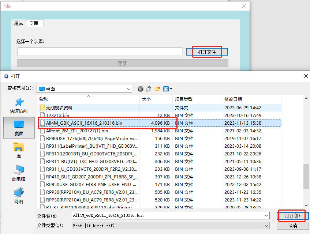Open Libraries (库) in the sidebar
Screen dimensions: 310x234
coord(19,150)
